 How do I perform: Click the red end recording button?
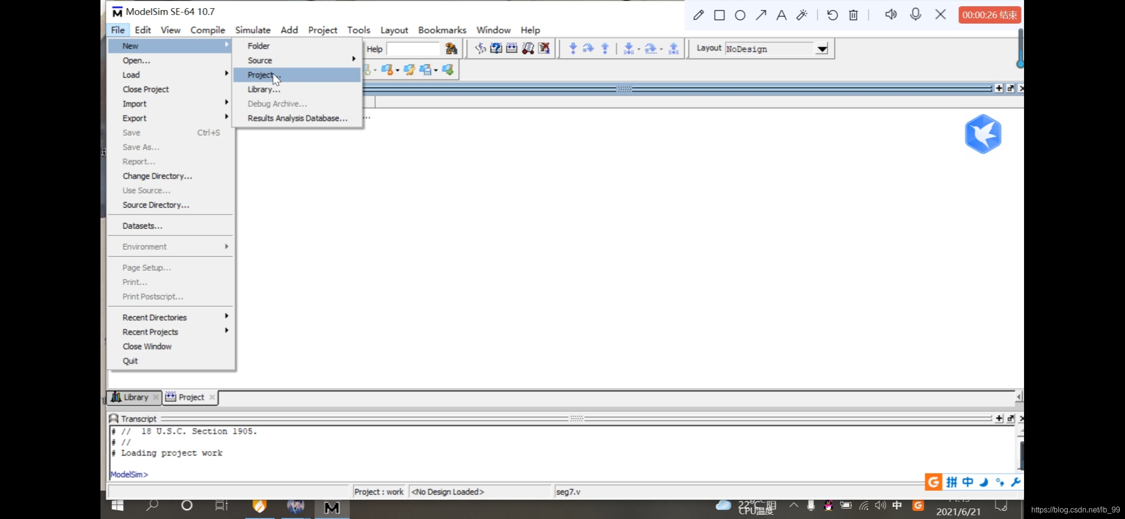pyautogui.click(x=989, y=15)
